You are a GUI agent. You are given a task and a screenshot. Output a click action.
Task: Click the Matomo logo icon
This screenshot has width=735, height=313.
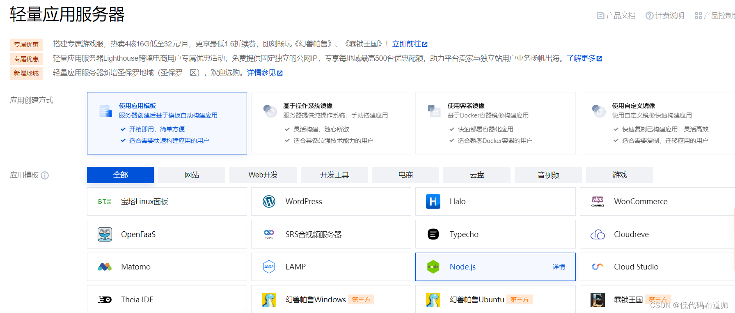coord(105,267)
